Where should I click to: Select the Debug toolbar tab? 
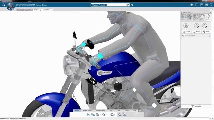coord(127,111)
